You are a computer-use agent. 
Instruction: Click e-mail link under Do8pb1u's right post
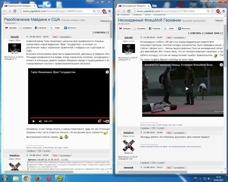point(161,162)
